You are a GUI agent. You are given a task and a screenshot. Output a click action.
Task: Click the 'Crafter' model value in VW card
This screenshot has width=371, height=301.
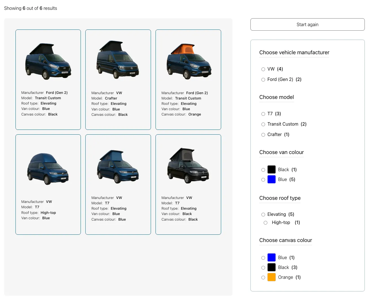click(x=111, y=98)
